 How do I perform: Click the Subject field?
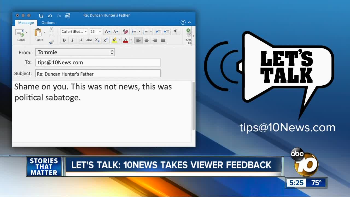point(98,74)
